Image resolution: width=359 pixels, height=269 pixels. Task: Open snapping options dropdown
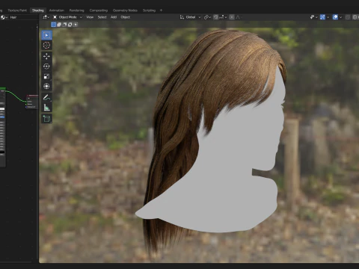223,17
